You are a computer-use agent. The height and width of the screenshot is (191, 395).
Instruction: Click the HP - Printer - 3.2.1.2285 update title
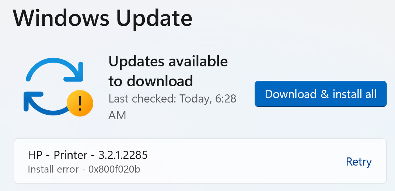[88, 155]
